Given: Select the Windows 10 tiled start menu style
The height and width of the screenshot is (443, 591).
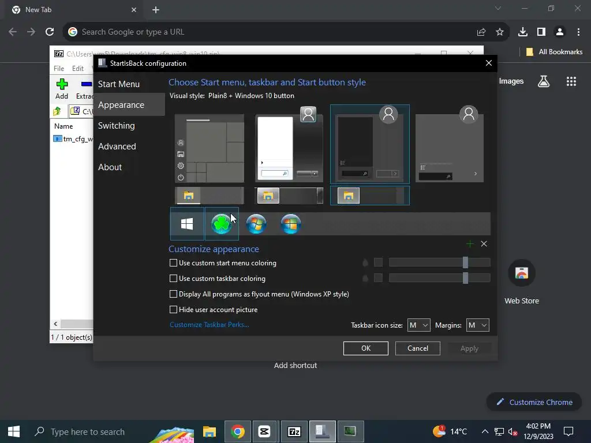Looking at the screenshot, I should click(x=210, y=148).
